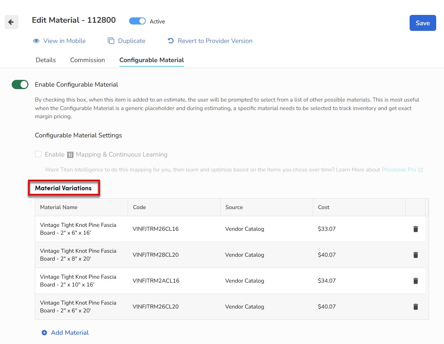Open the Commission tab
The height and width of the screenshot is (344, 444).
pyautogui.click(x=88, y=60)
